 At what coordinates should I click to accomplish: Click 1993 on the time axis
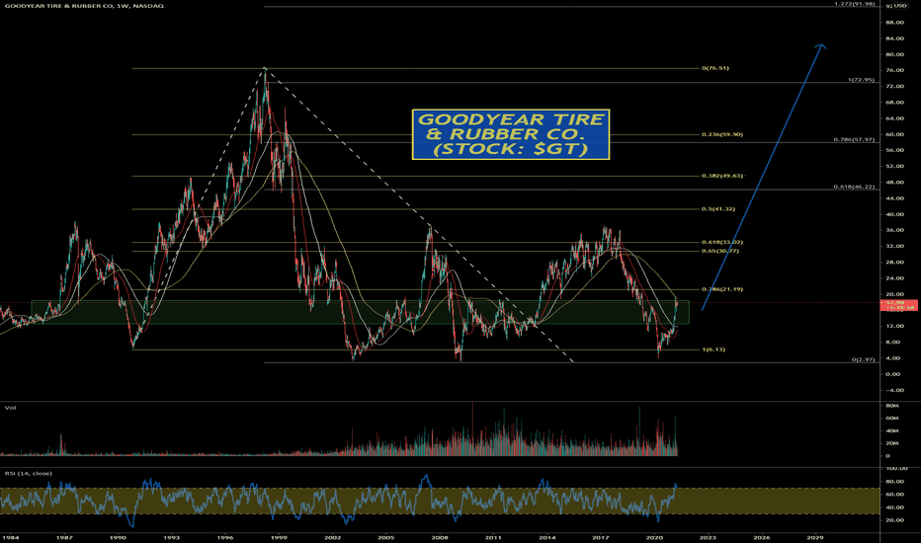(x=172, y=537)
